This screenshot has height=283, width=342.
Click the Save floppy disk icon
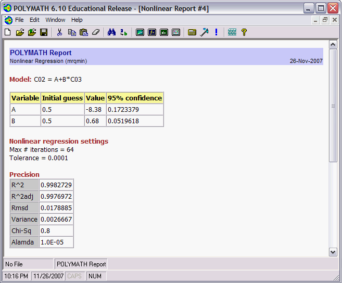[x=44, y=32]
